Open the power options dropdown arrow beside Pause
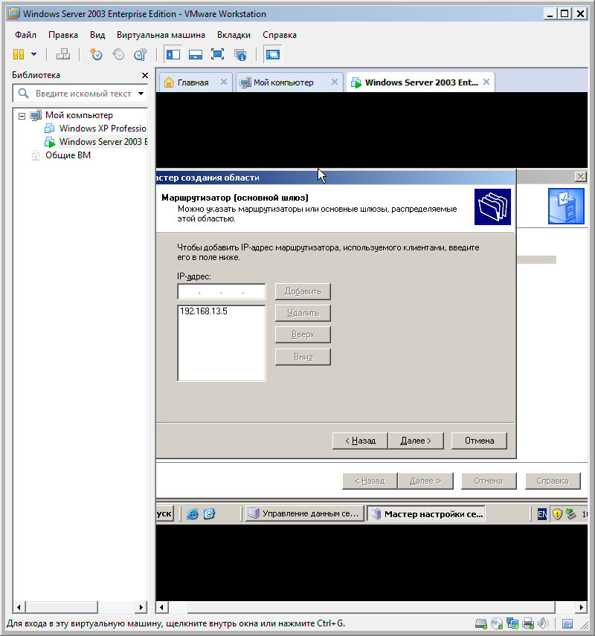Screen dimensions: 595x636 (33, 54)
